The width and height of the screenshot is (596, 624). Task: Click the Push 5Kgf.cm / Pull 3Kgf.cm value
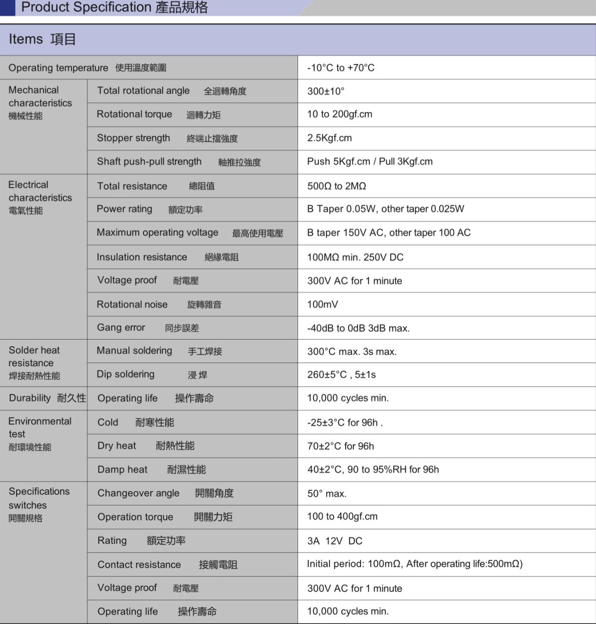pyautogui.click(x=370, y=162)
